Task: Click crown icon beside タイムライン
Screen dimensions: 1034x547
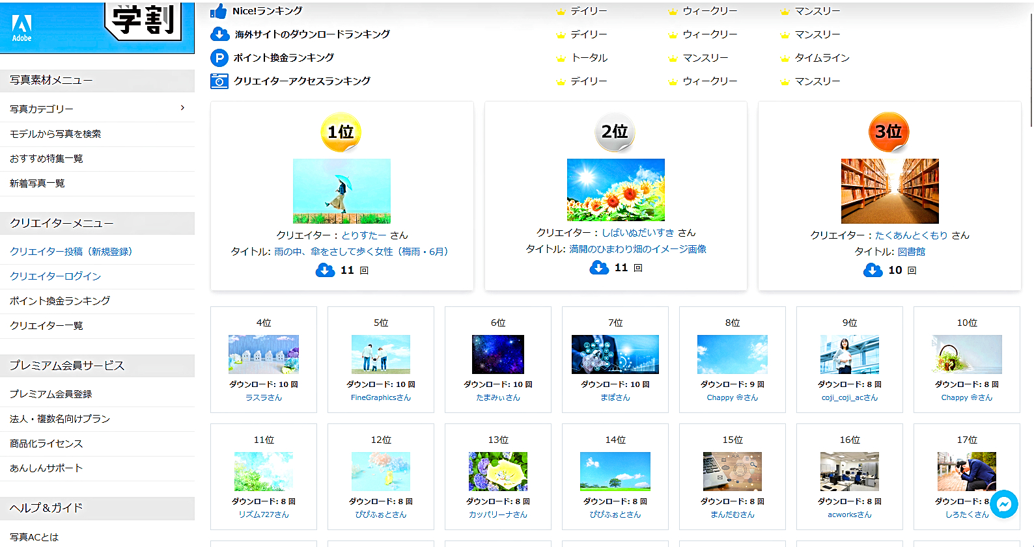Action: tap(785, 59)
